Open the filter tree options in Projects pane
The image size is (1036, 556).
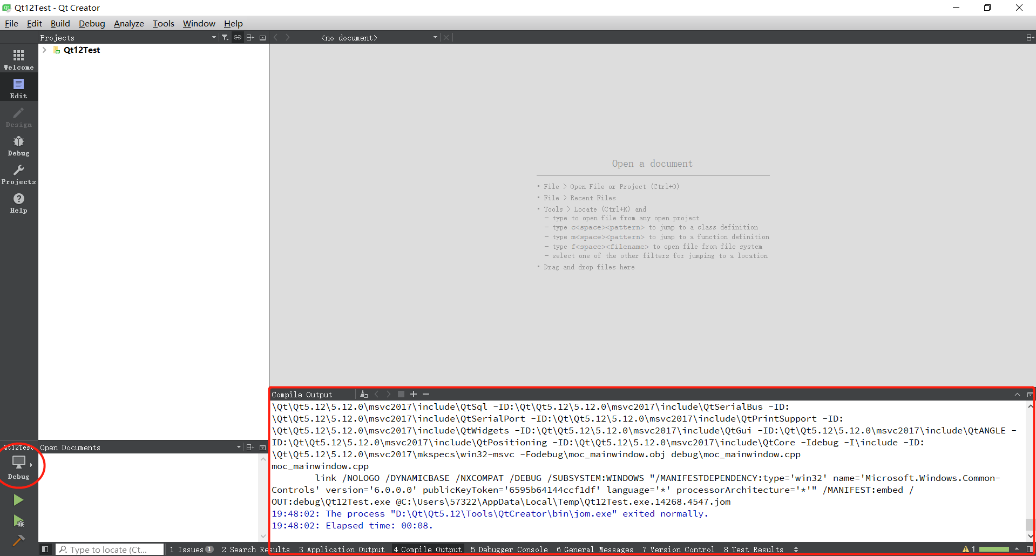point(225,37)
